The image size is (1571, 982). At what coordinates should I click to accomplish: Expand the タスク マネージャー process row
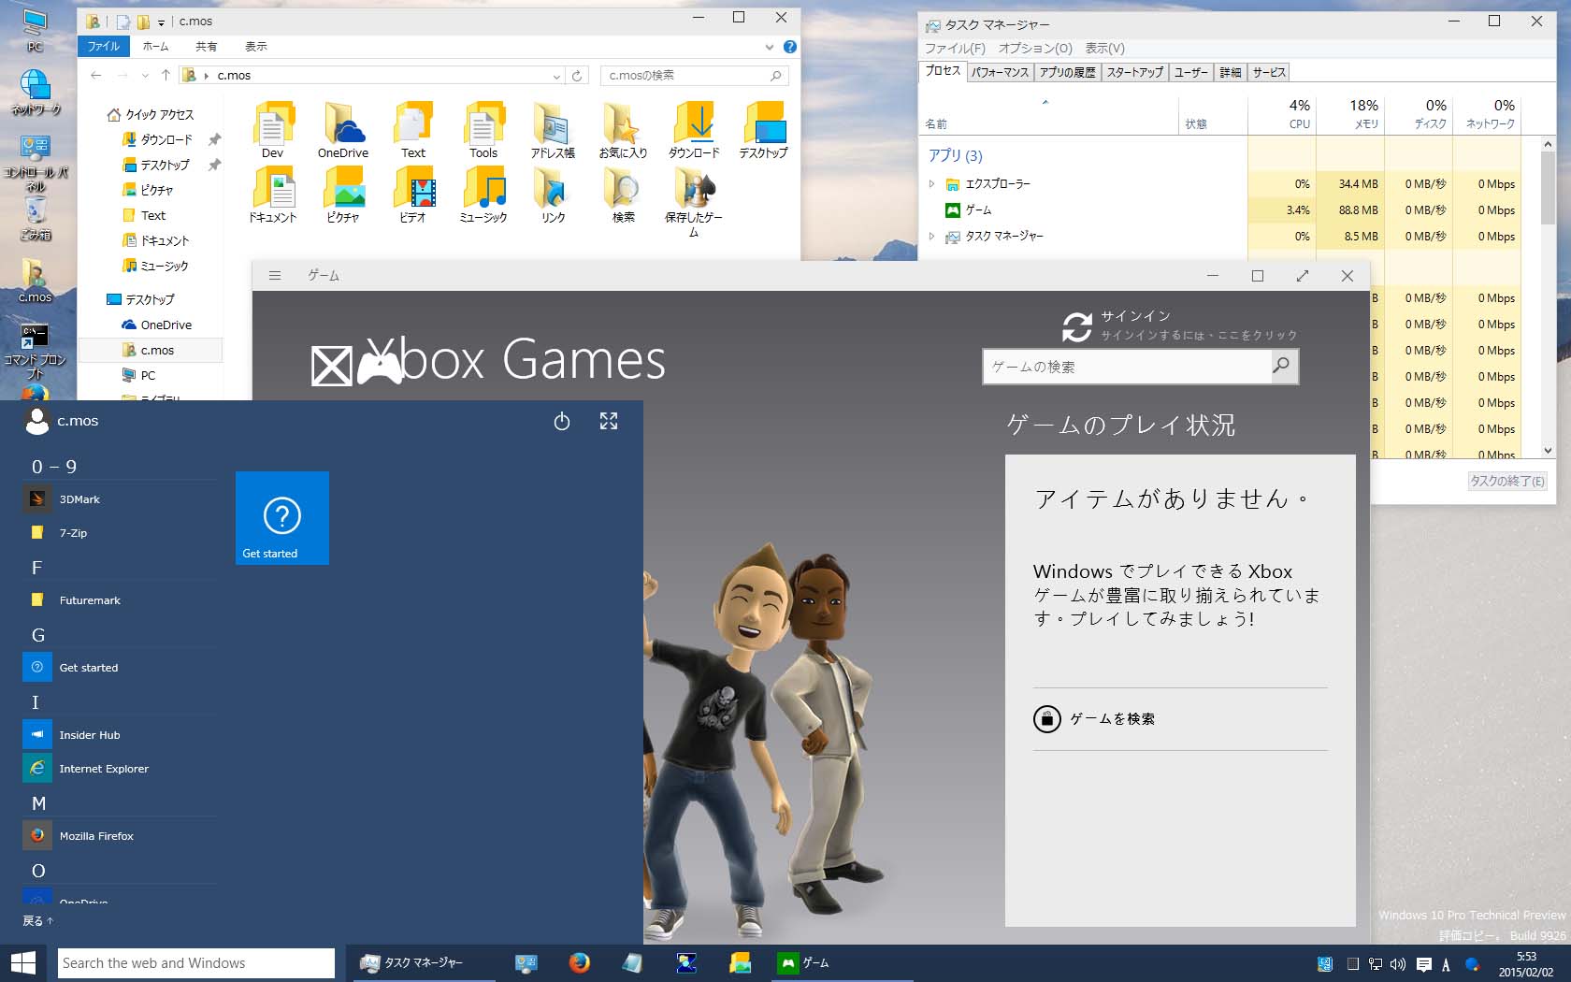[x=931, y=237]
